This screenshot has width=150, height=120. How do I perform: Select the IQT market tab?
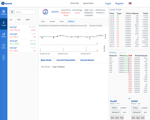(11, 19)
